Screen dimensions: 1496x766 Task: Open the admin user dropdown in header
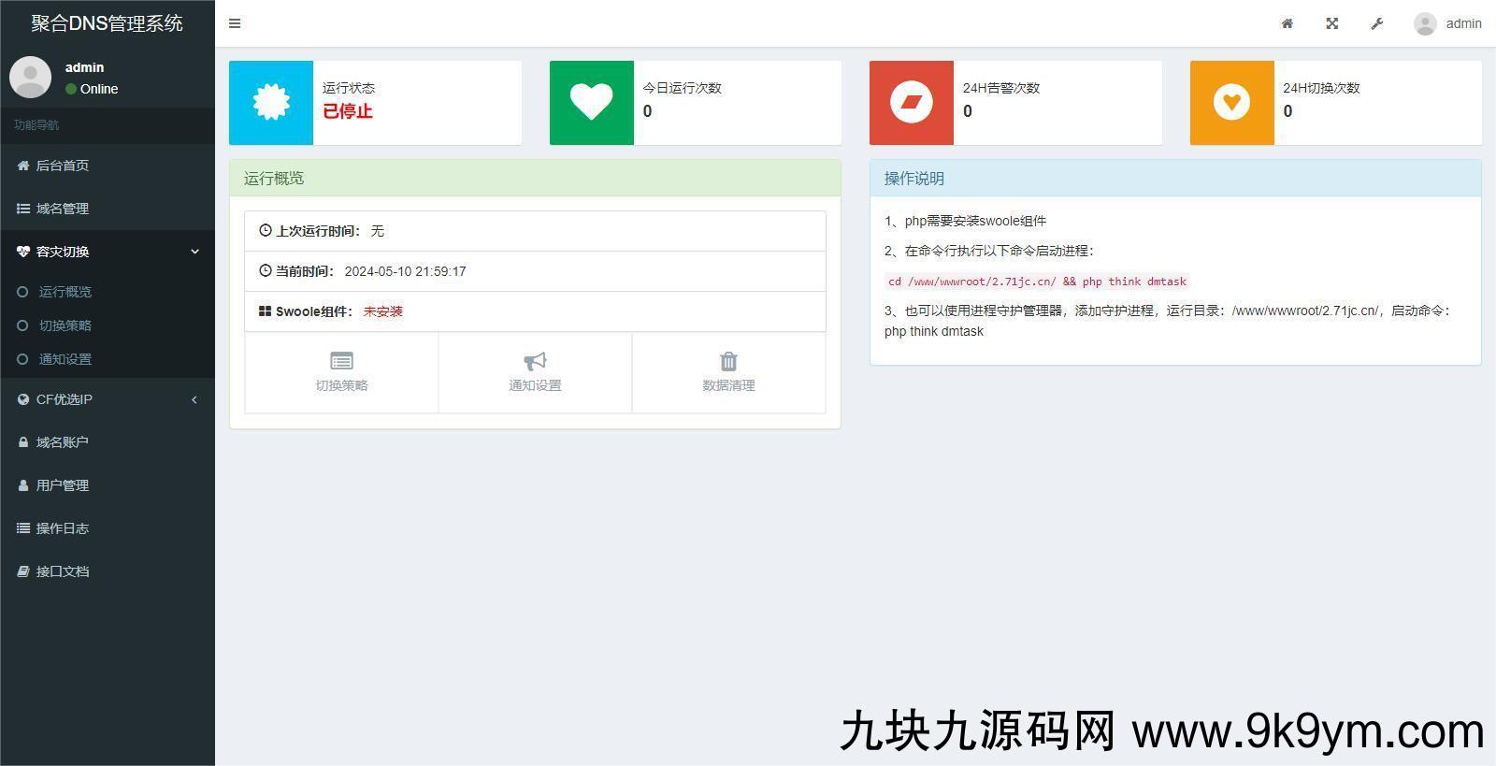1447,23
